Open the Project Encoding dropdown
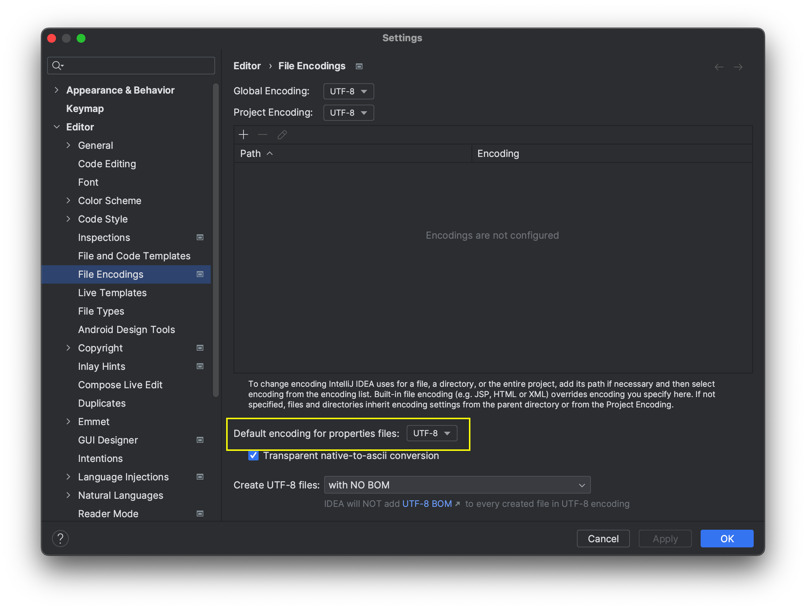The height and width of the screenshot is (610, 806). [x=348, y=113]
